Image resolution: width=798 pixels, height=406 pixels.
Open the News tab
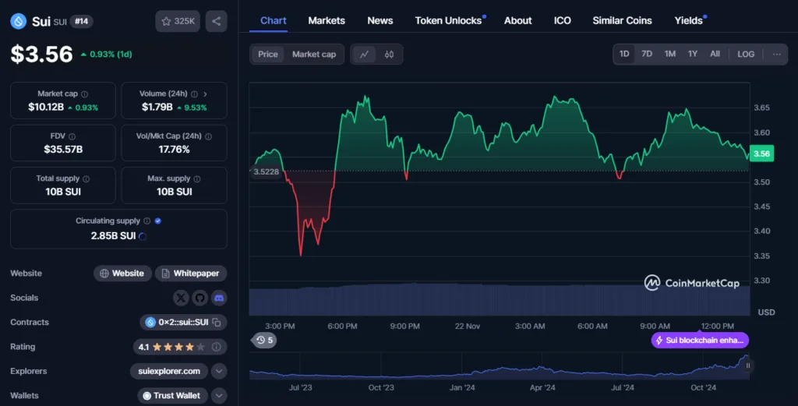click(x=380, y=21)
